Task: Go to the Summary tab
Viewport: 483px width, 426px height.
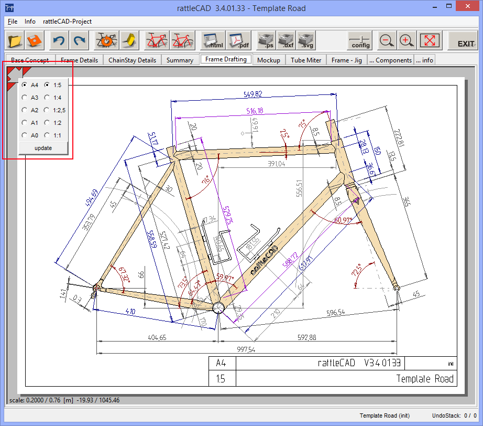Action: click(x=180, y=60)
